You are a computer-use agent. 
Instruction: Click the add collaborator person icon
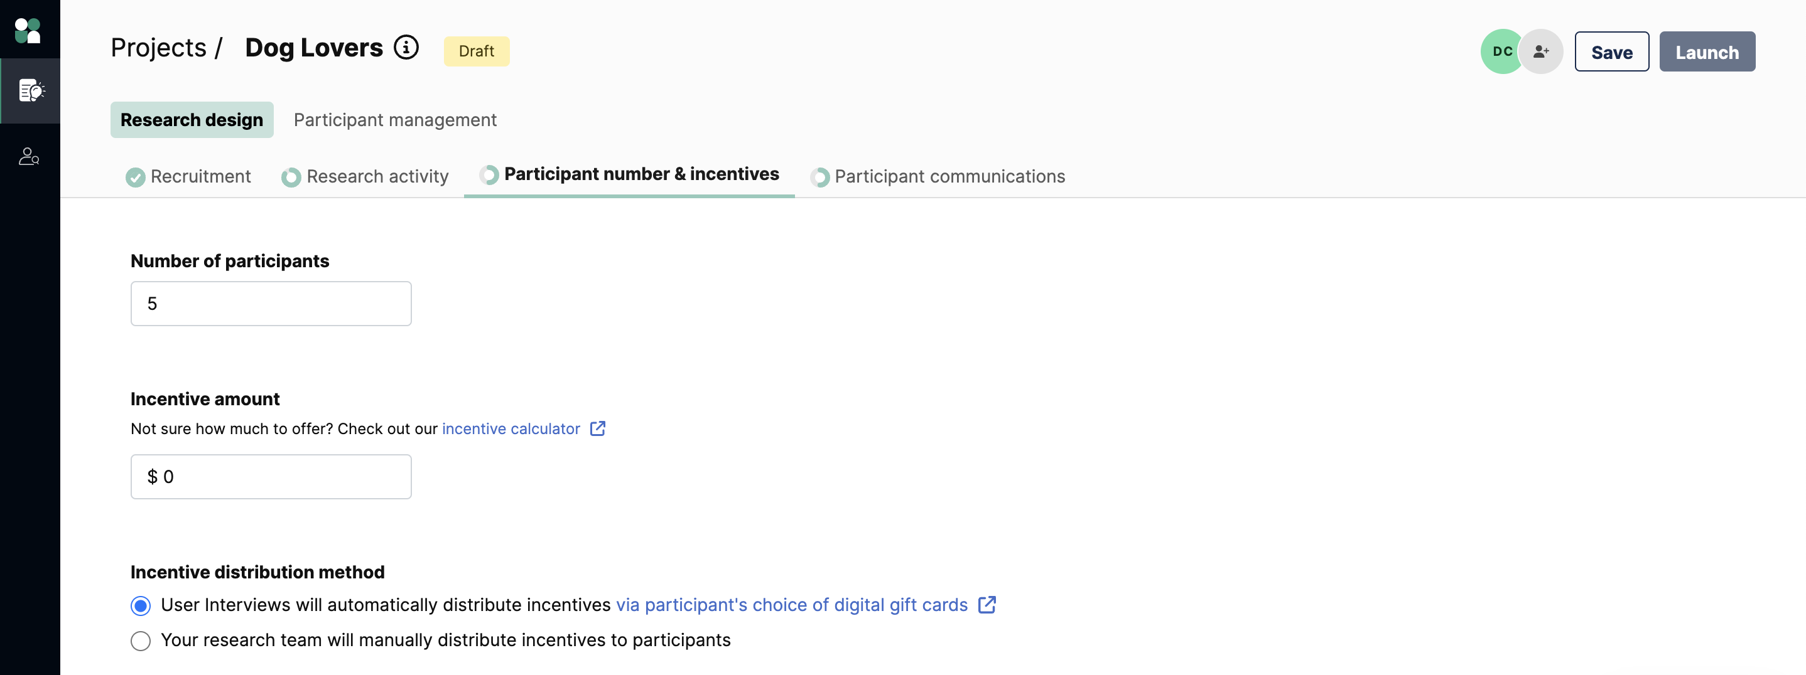click(x=1540, y=51)
